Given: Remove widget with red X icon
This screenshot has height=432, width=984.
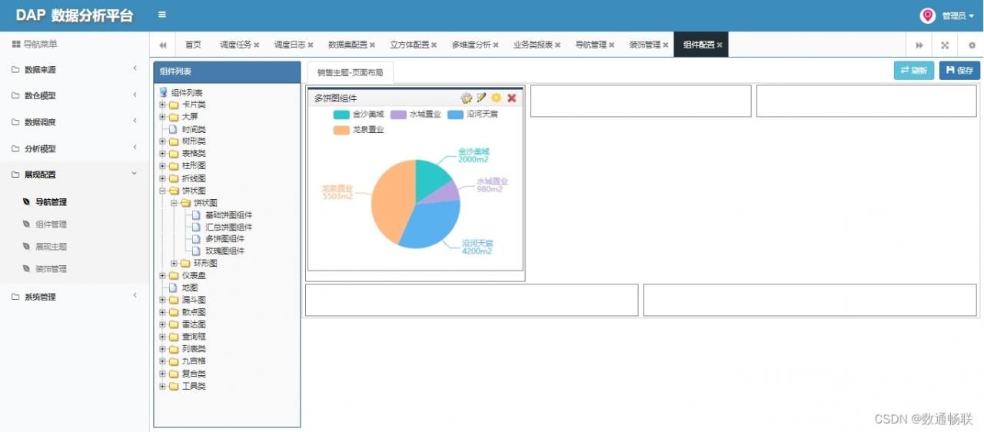Looking at the screenshot, I should [x=512, y=98].
